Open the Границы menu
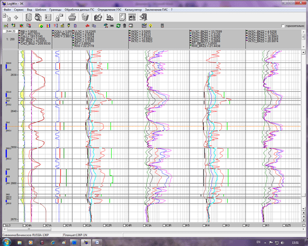308x246 pixels. point(55,10)
